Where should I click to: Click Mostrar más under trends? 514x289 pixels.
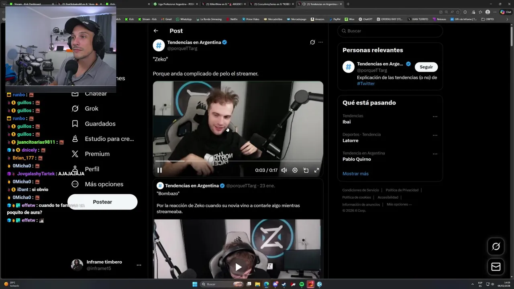coord(355,174)
